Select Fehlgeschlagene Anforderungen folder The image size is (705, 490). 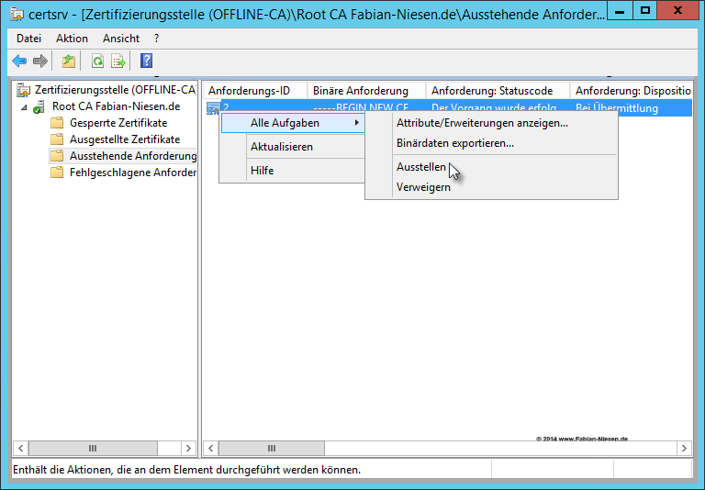click(x=132, y=173)
